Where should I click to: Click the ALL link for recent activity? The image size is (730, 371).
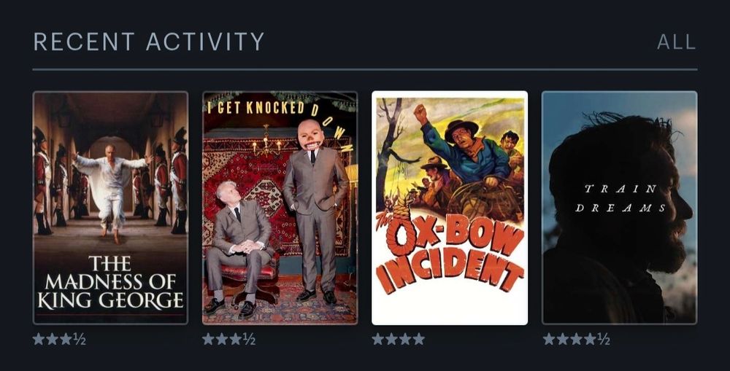click(x=676, y=42)
